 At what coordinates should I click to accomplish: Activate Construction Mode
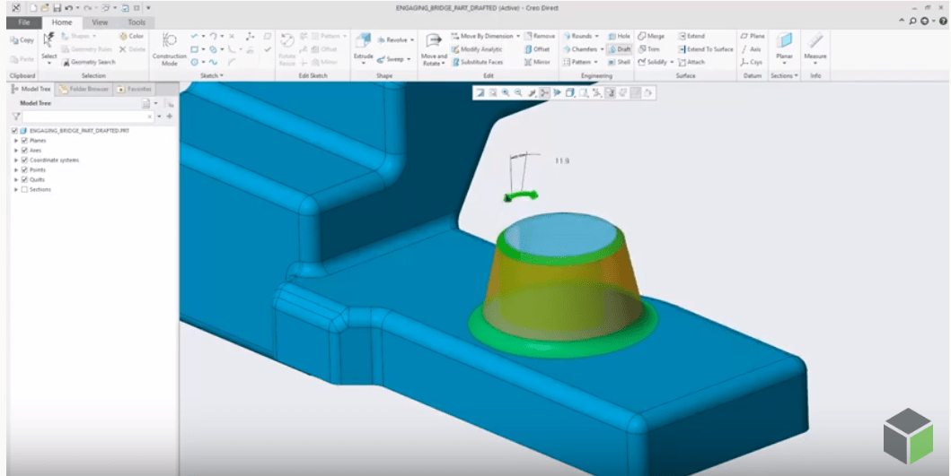[169, 48]
